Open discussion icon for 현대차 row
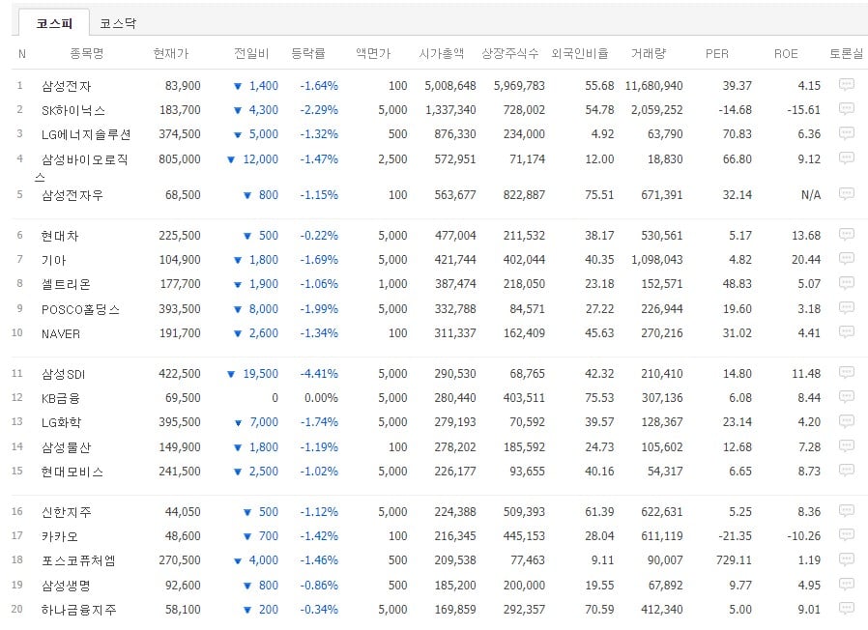The width and height of the screenshot is (868, 630). coord(846,235)
